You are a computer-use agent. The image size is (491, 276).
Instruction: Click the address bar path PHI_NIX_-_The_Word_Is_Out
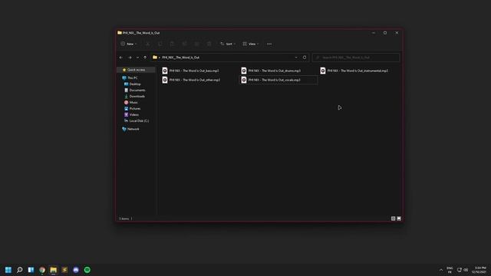pos(181,58)
